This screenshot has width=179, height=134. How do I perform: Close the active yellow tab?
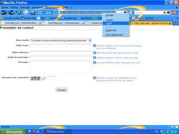click(170, 23)
